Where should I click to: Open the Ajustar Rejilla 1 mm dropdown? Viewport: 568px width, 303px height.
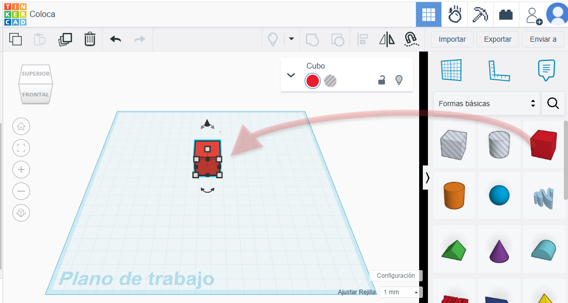pos(401,292)
